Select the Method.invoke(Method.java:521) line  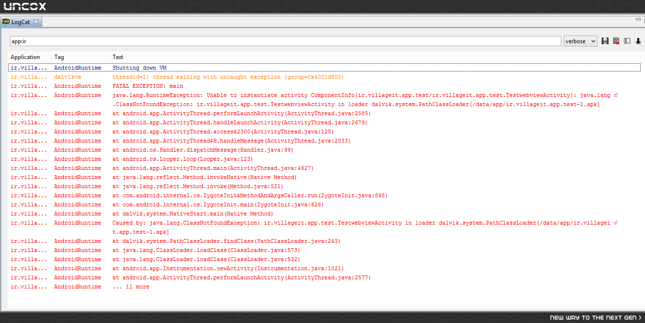coord(324,186)
